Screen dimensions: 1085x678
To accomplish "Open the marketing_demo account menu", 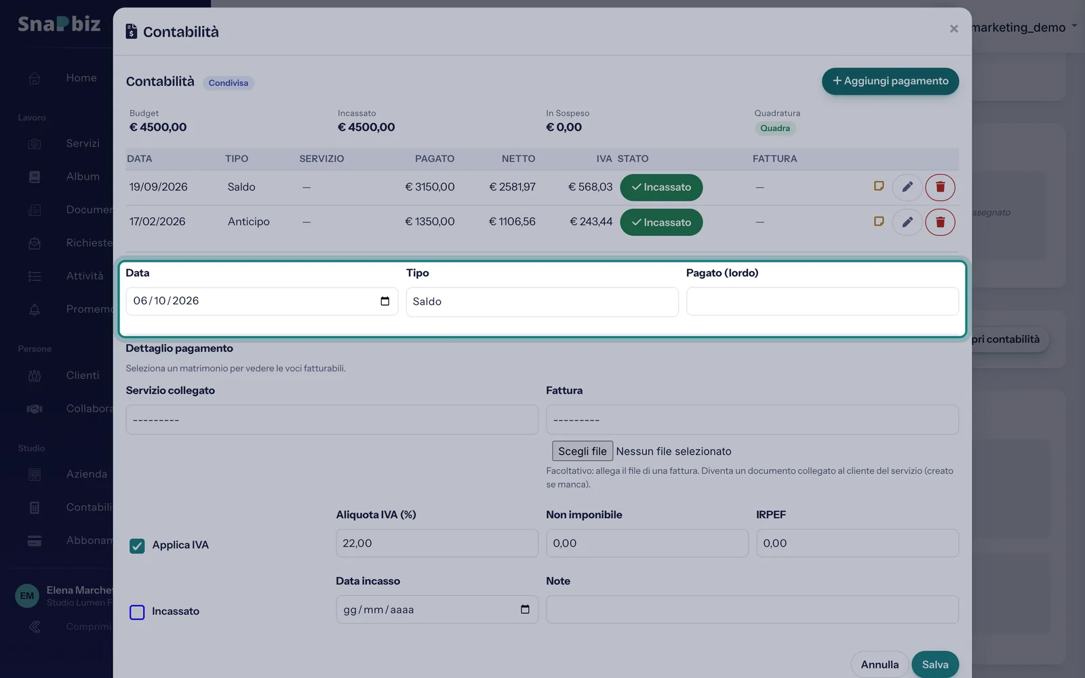I will coord(1024,27).
